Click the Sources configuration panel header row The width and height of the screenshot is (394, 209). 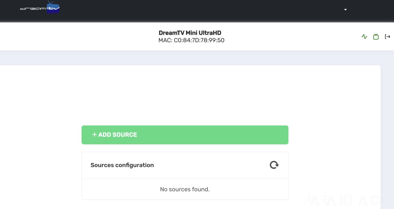185,165
